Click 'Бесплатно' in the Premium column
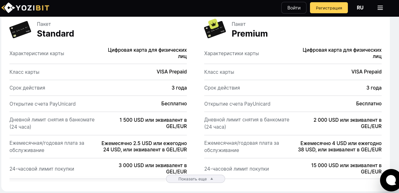The width and height of the screenshot is (399, 193). 369,103
